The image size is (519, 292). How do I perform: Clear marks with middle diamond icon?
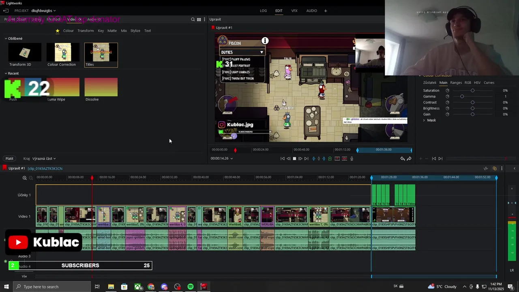coord(319,159)
